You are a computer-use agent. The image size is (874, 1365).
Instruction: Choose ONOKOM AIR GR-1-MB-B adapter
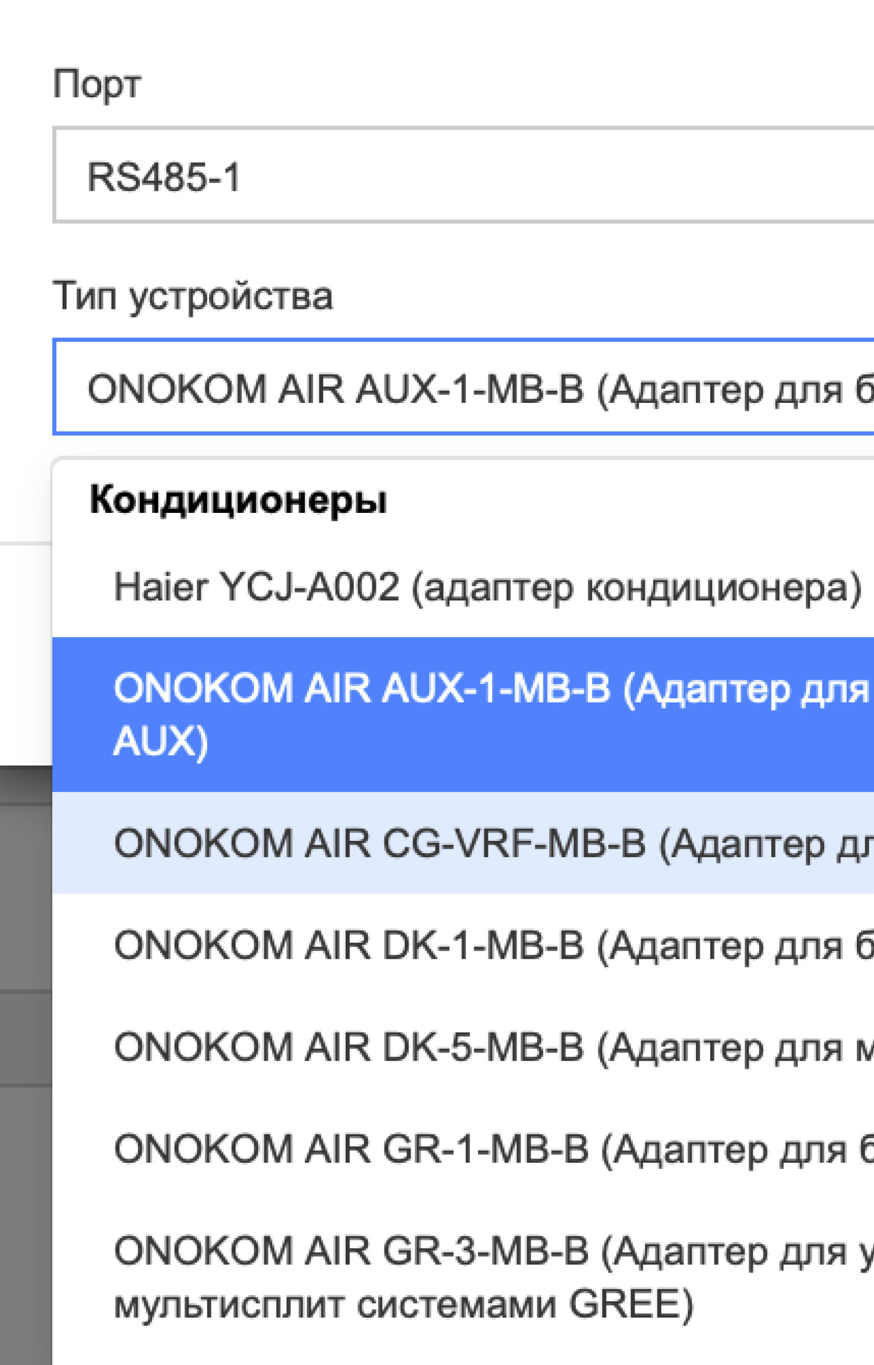click(x=465, y=1149)
